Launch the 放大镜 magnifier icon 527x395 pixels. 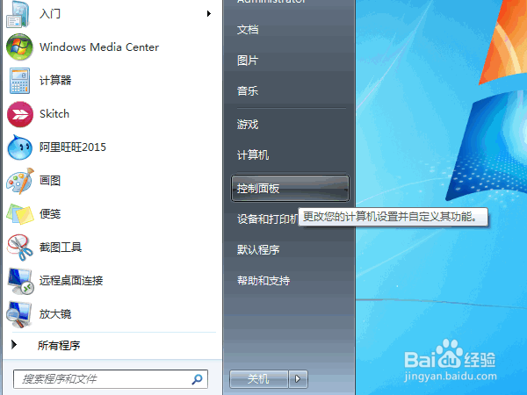19,314
